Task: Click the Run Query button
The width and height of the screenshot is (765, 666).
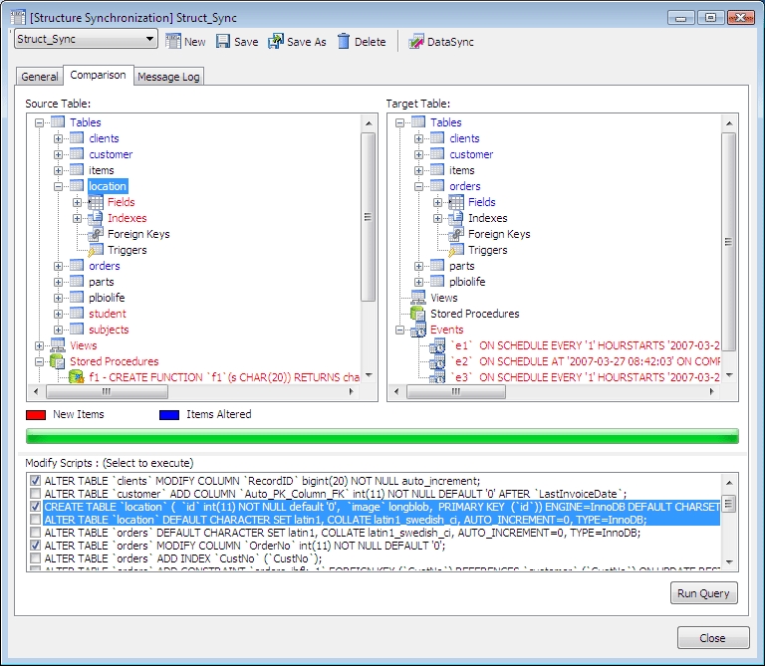Action: pos(703,593)
